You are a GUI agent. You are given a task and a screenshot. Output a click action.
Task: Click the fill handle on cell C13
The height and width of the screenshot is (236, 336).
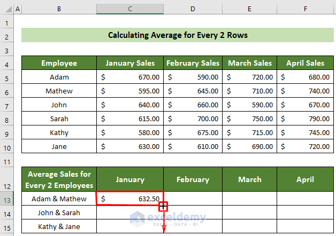pos(163,206)
